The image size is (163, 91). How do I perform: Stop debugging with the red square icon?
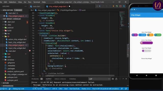click(120, 6)
